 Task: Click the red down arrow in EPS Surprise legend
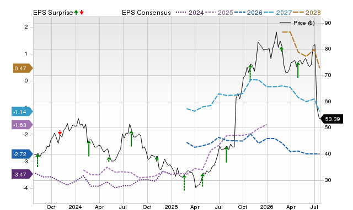tap(82, 13)
